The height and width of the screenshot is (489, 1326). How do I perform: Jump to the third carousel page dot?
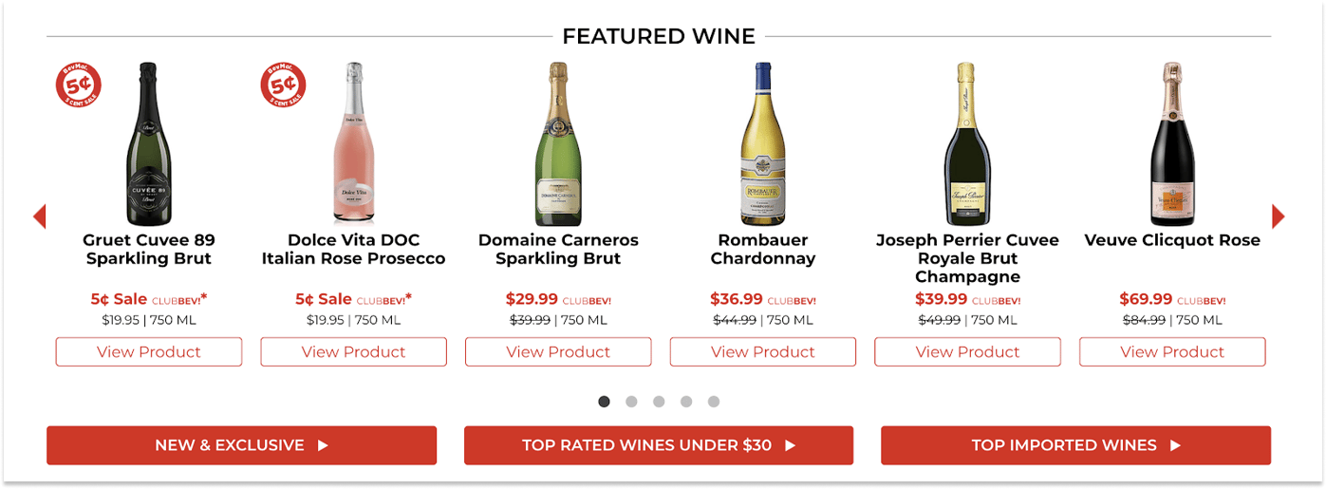click(659, 402)
